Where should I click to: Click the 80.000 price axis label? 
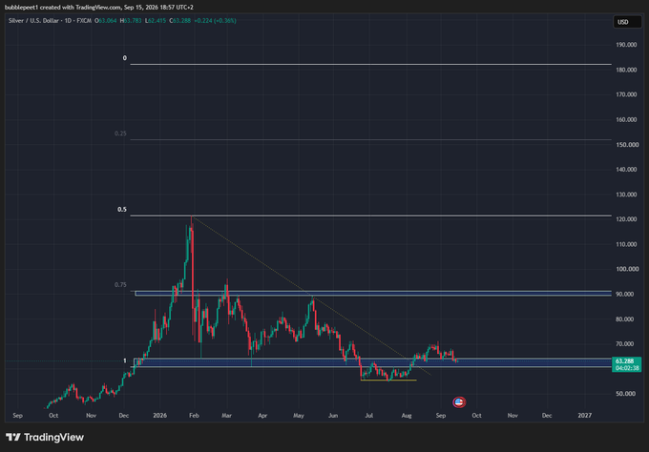point(626,319)
